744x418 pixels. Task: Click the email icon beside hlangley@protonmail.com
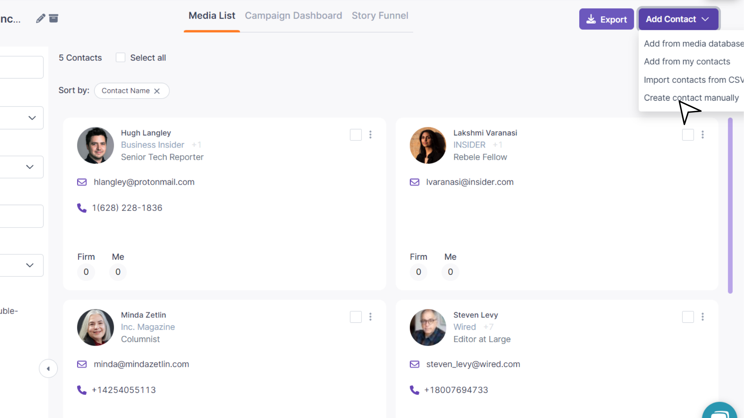click(x=82, y=182)
